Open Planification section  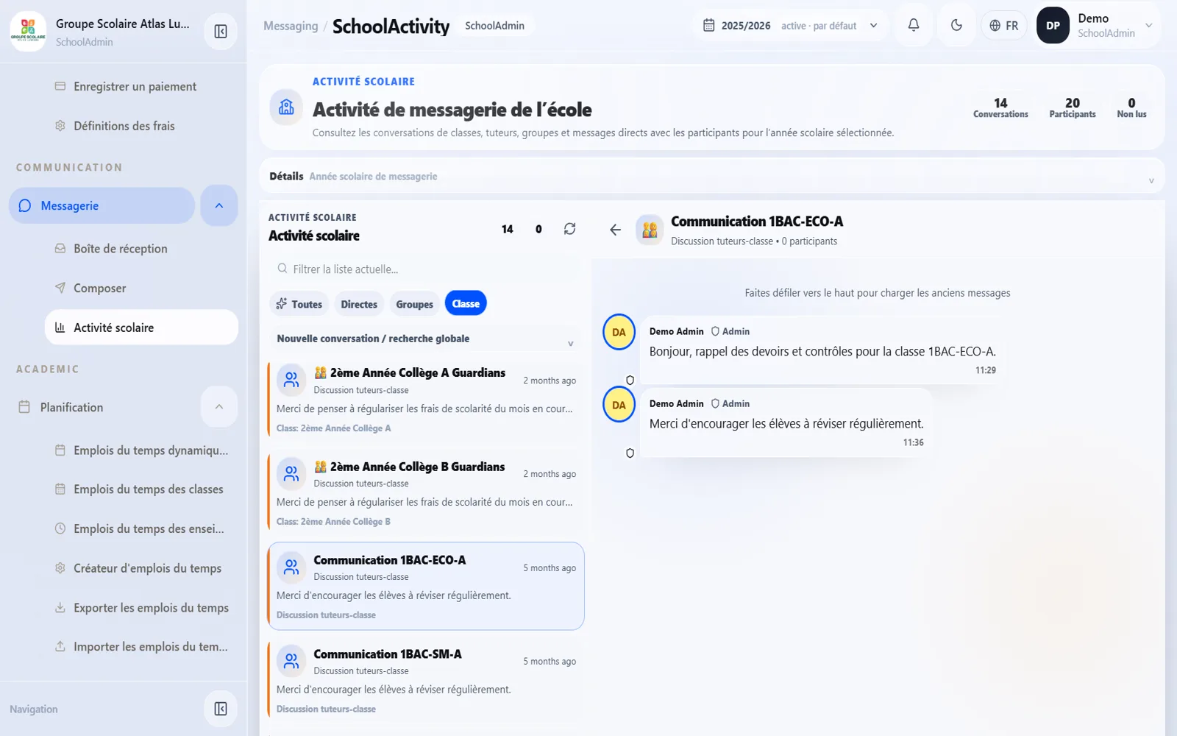[x=102, y=407]
